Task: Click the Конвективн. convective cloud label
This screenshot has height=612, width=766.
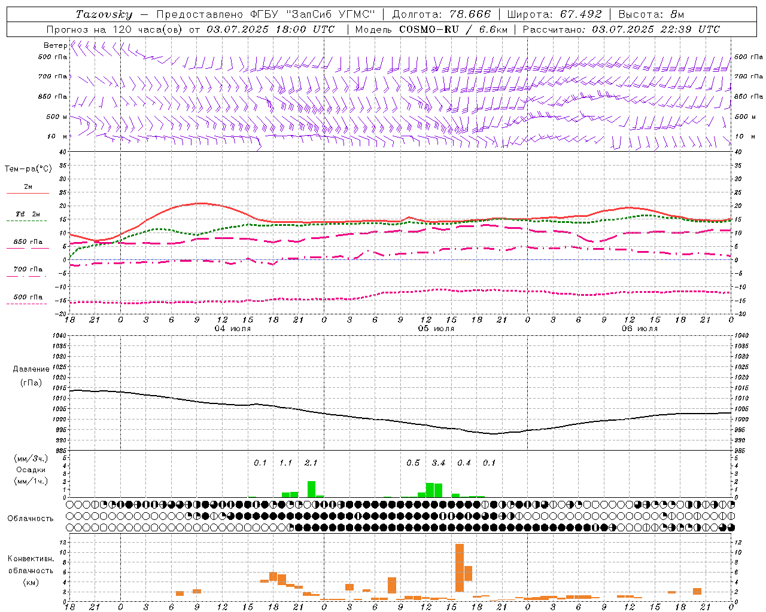Action: [x=31, y=559]
